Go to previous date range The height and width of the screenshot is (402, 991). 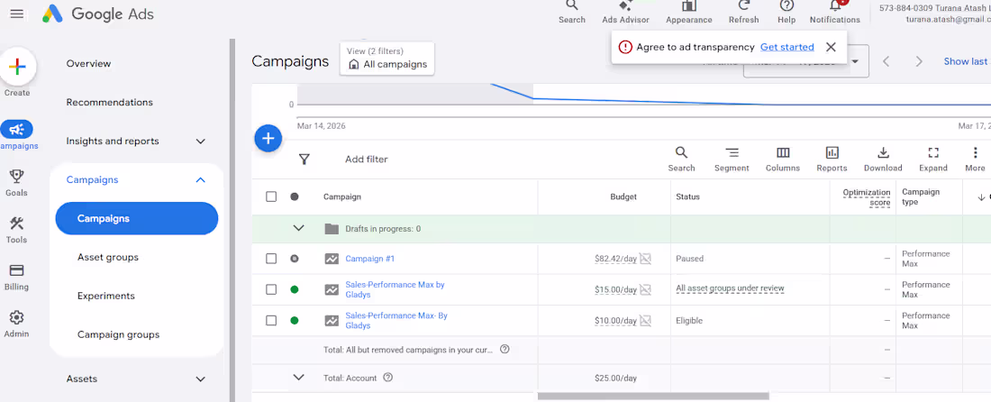click(x=886, y=61)
